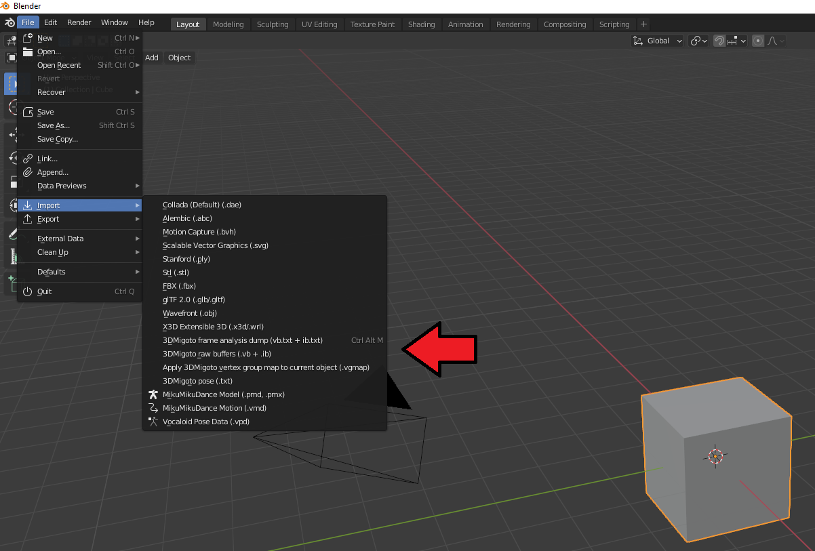
Task: Expand the Data Previews submenu
Action: coord(80,186)
